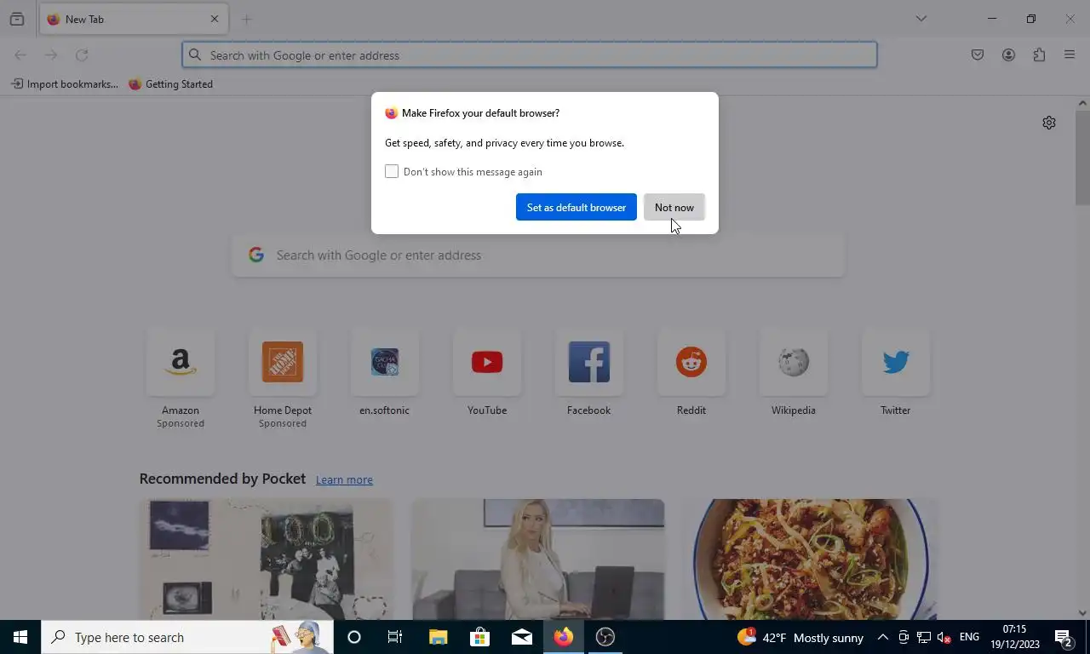Screen dimensions: 1090x654
Task: Close the New Tab tab
Action: click(x=215, y=19)
